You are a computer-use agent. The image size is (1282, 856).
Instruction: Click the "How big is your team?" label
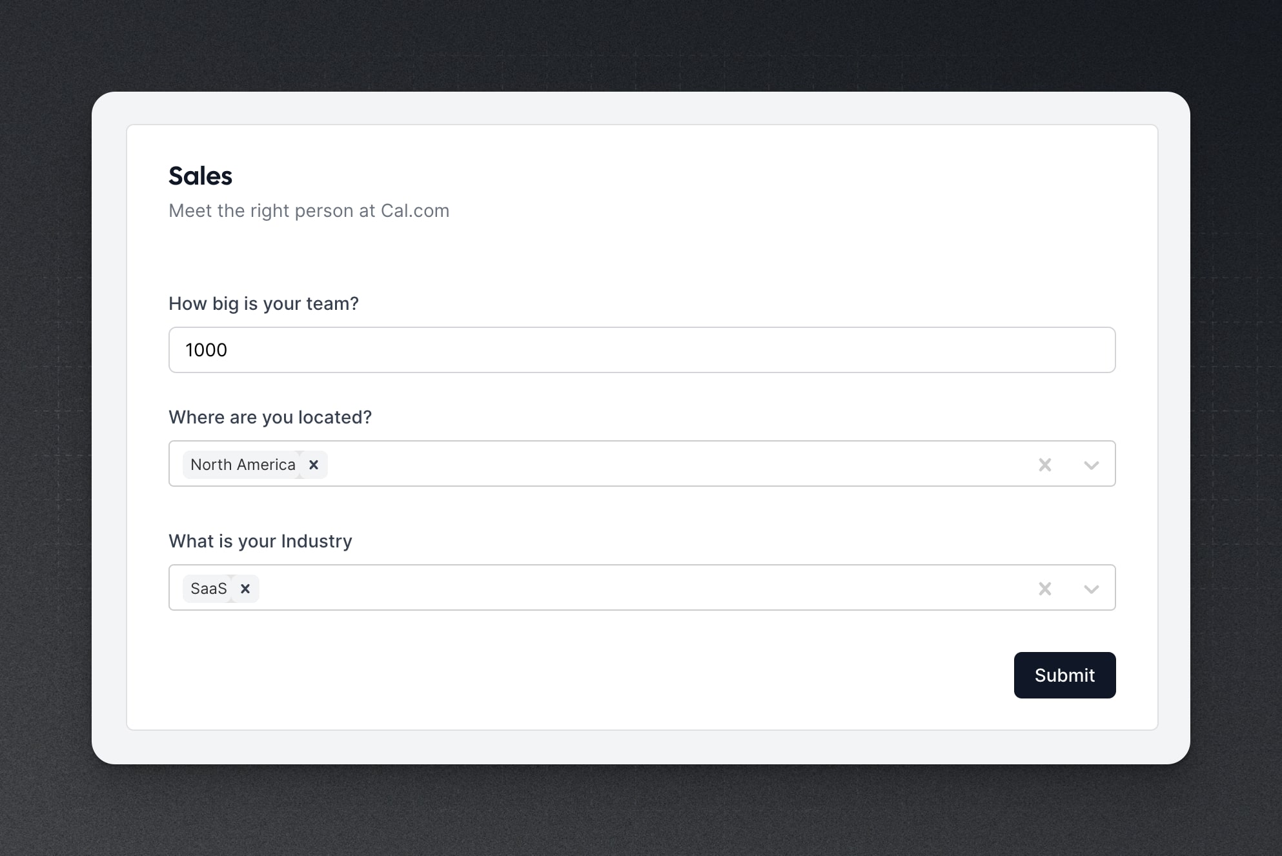click(263, 303)
